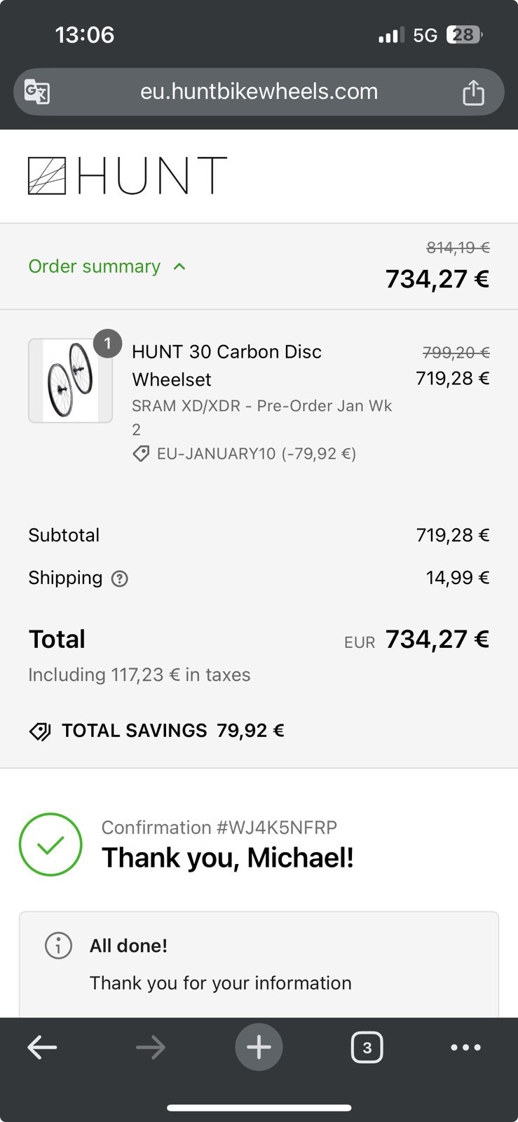Tap the EU-JANUARY10 discount tag icon
The height and width of the screenshot is (1122, 518).
click(x=141, y=454)
